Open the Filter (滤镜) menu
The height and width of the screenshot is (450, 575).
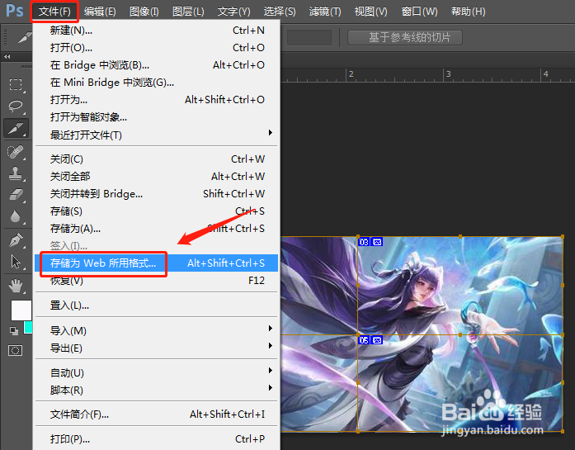coord(325,12)
